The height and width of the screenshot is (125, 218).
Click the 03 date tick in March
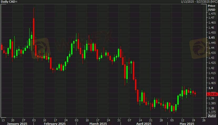click(77, 120)
